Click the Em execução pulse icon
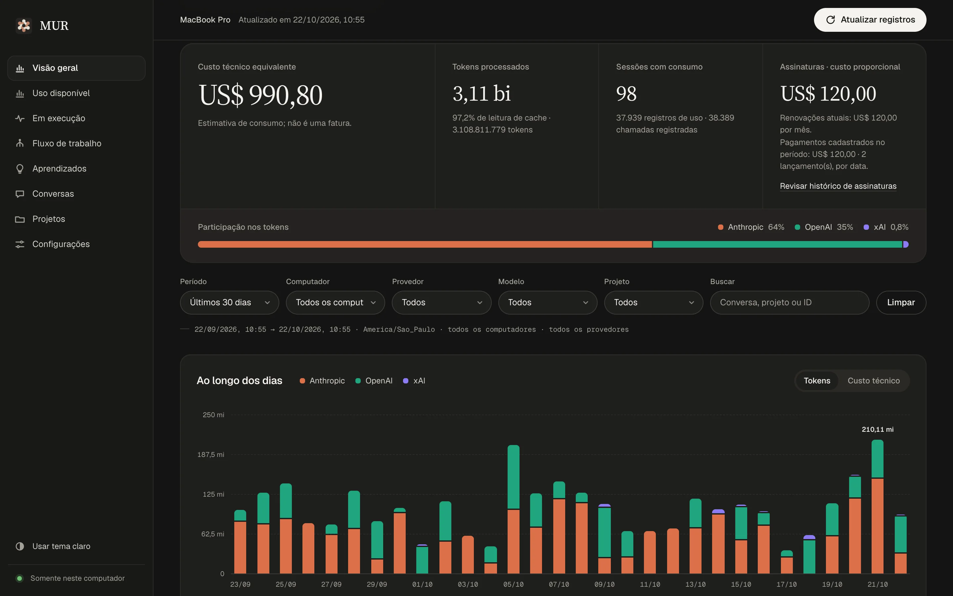953x596 pixels. [20, 118]
